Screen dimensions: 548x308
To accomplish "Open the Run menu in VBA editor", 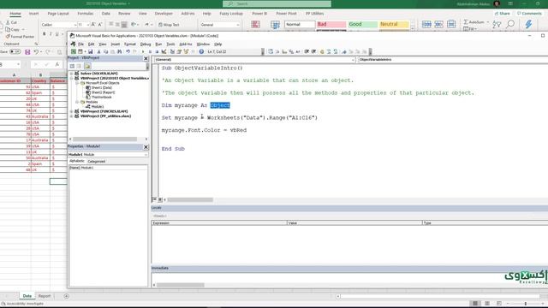I will [x=158, y=44].
